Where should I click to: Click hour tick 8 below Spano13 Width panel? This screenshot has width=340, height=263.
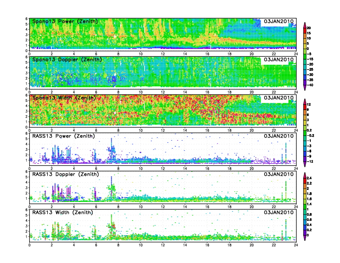118,130
